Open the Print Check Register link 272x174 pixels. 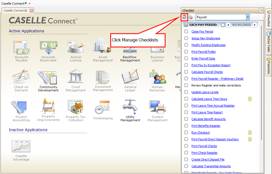(x=205, y=153)
